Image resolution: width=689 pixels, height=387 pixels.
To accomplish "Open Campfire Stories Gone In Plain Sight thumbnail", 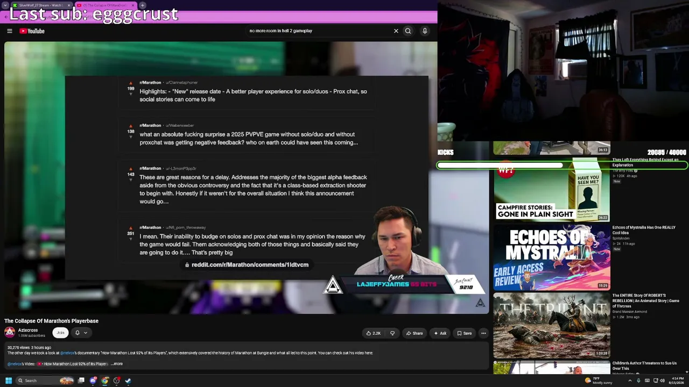I will click(x=552, y=189).
